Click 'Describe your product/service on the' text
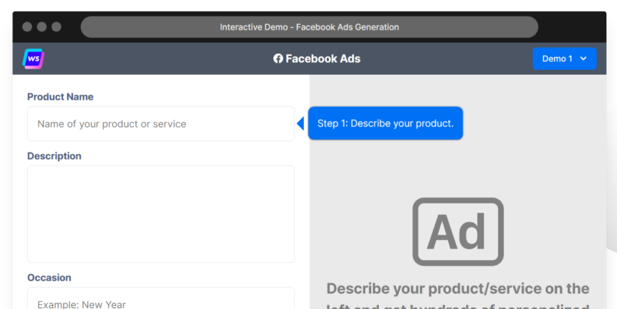This screenshot has height=309, width=617. tap(458, 289)
